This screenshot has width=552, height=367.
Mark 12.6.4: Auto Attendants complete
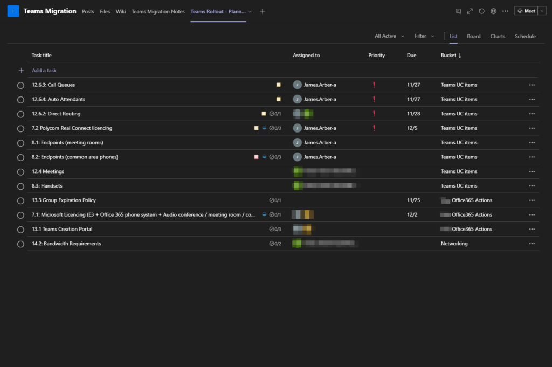[x=21, y=100]
